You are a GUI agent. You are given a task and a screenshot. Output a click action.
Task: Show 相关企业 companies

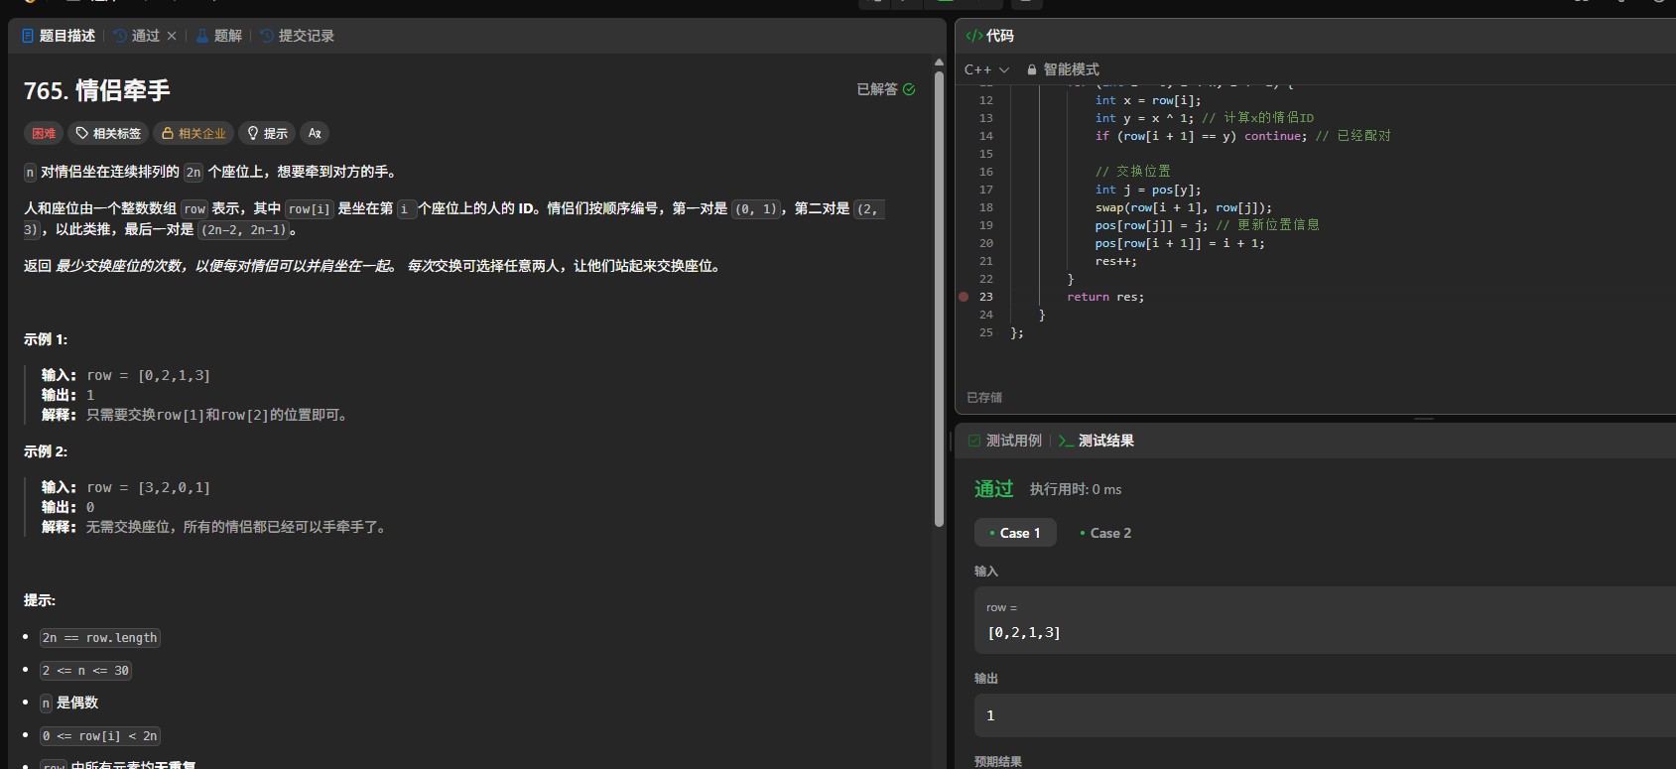click(193, 133)
